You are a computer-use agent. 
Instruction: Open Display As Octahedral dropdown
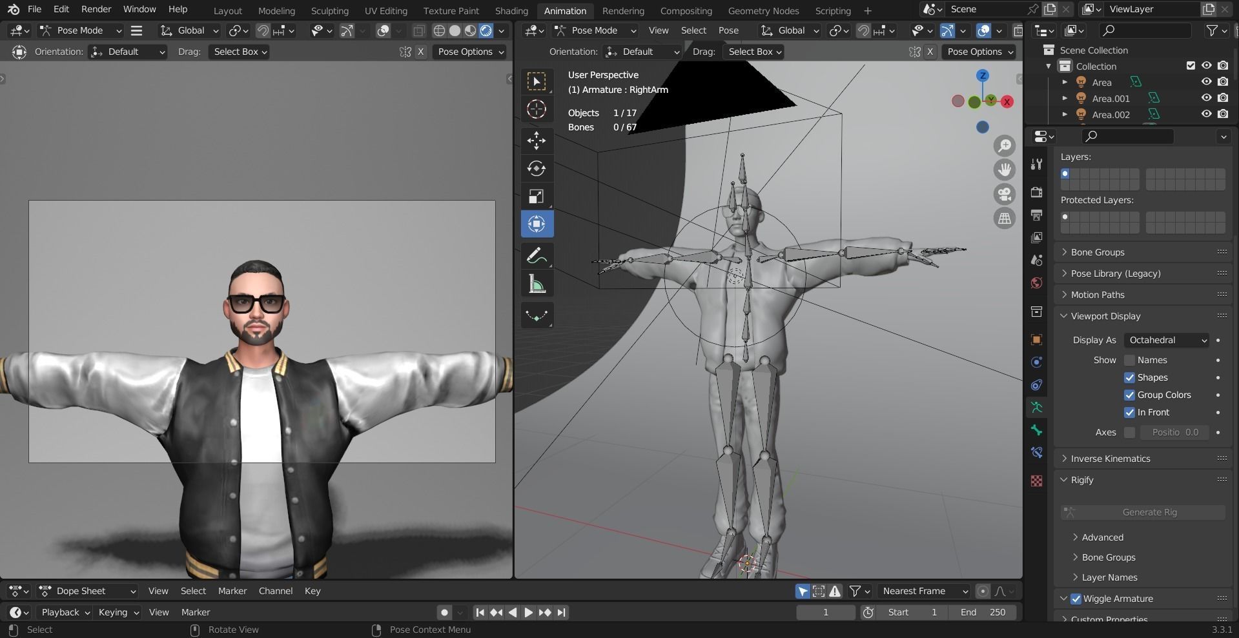coord(1167,340)
